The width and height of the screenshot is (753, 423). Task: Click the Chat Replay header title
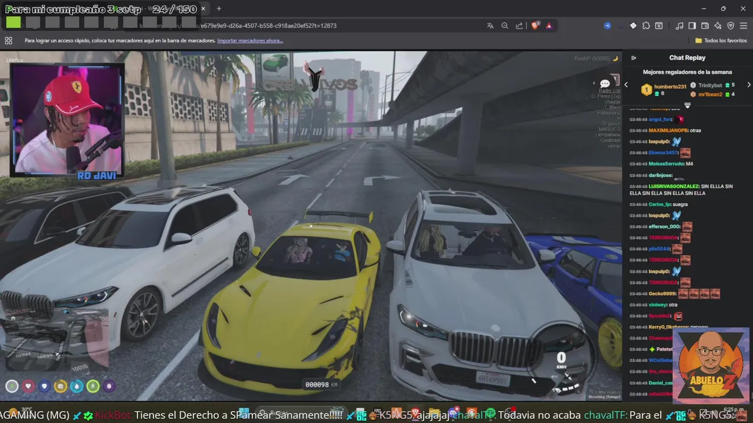point(687,58)
